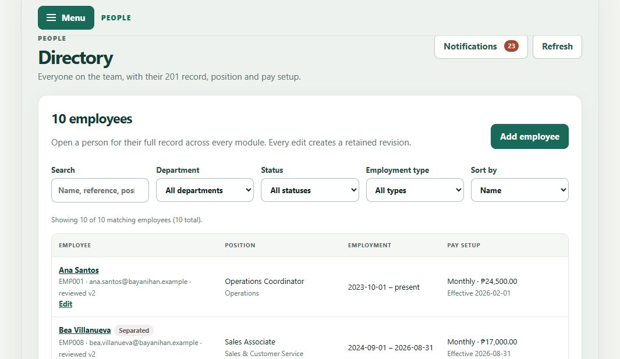Click the 10 employees heading
The height and width of the screenshot is (359, 620).
[x=92, y=119]
